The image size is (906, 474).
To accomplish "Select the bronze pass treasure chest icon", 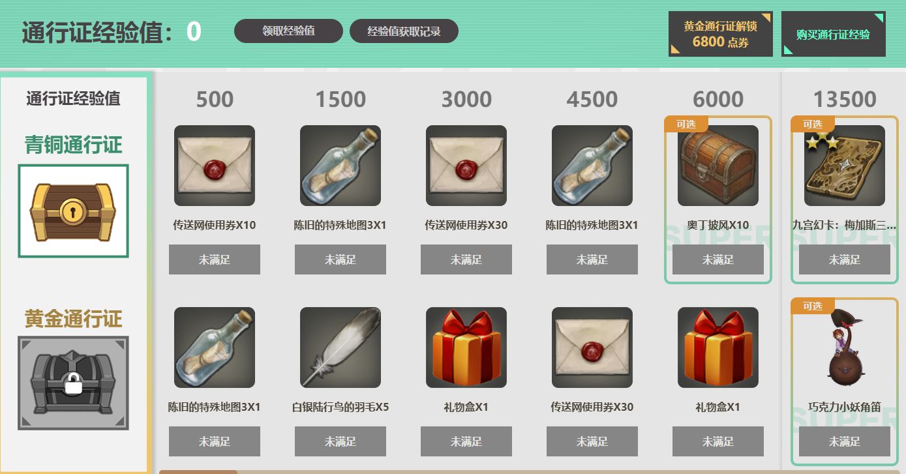I will (x=73, y=211).
